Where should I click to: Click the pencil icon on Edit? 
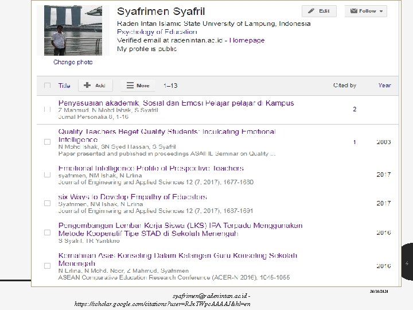[x=311, y=11]
